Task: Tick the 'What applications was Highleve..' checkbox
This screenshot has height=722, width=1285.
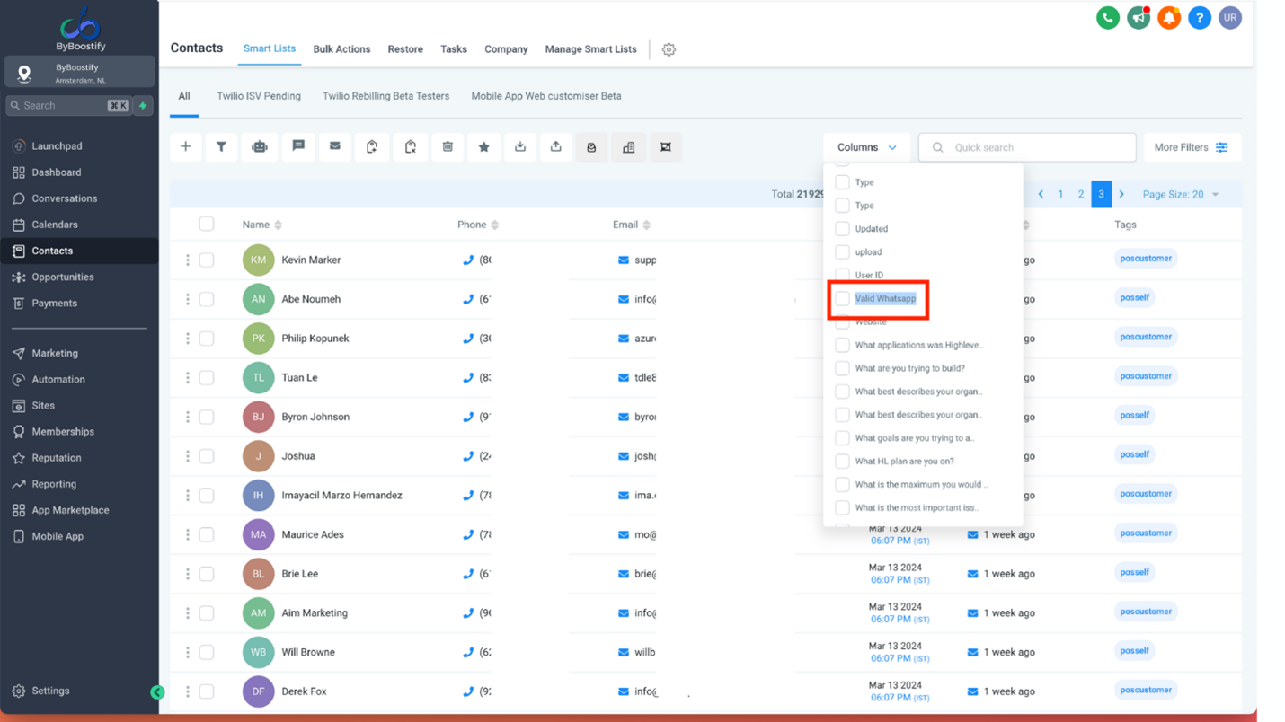Action: [x=842, y=345]
